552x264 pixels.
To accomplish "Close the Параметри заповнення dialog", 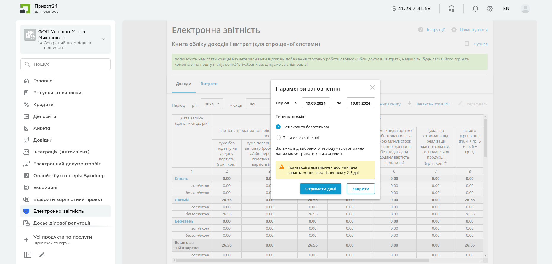I will click(x=372, y=87).
